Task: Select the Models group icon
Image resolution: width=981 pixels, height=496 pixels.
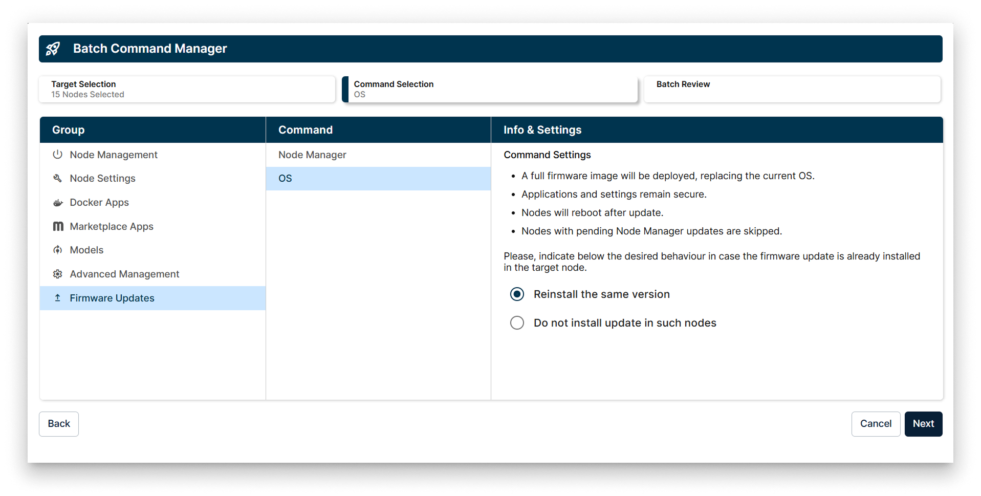Action: (x=58, y=250)
